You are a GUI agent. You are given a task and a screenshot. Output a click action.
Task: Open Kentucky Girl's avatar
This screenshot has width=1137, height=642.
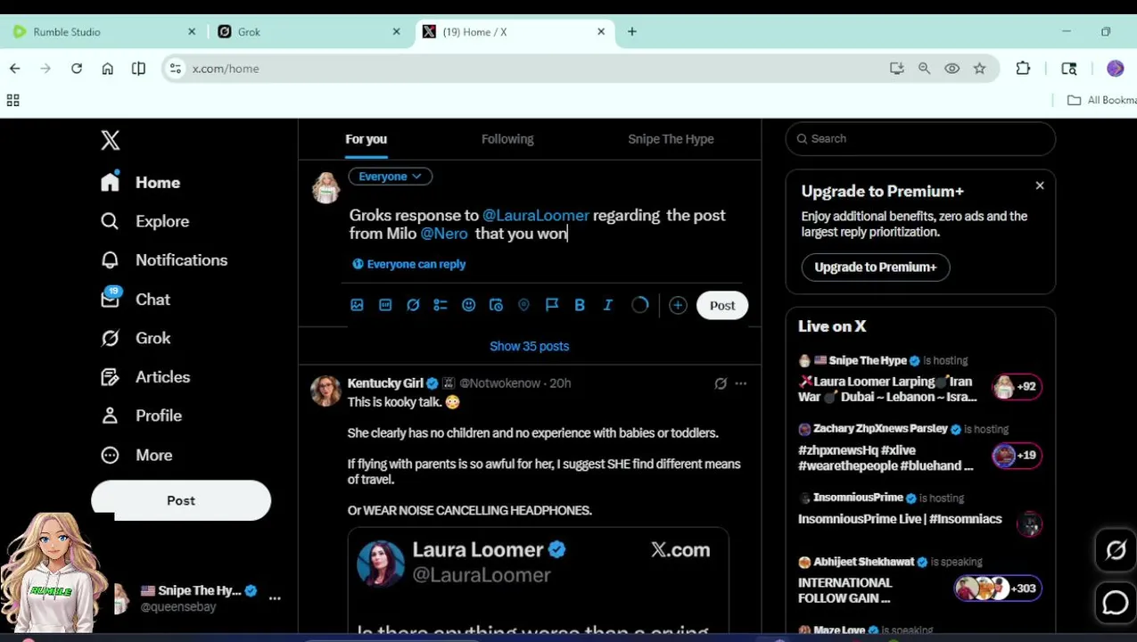click(x=325, y=390)
